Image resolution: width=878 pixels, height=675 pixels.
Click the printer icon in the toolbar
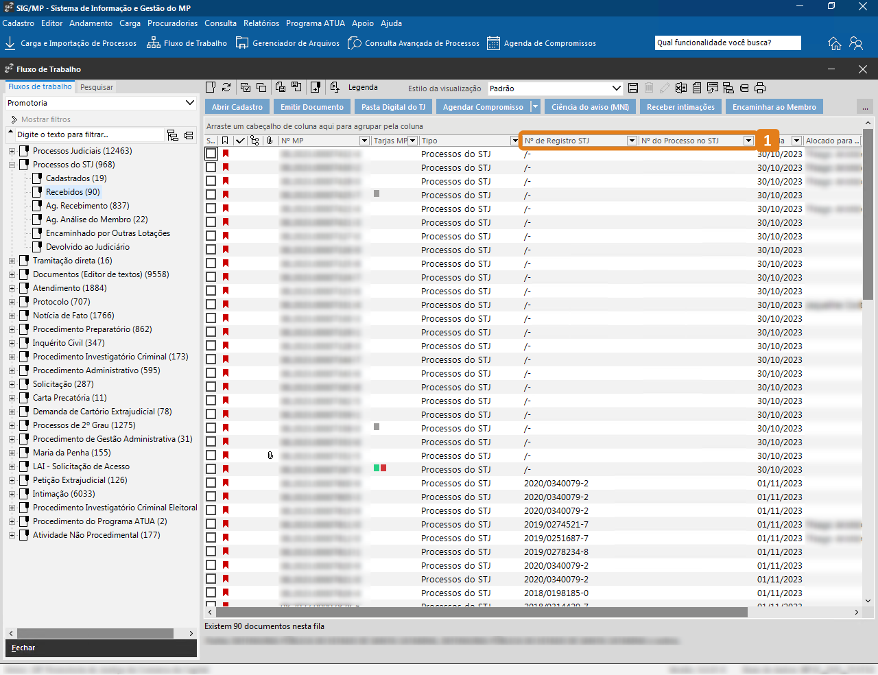[x=760, y=88]
